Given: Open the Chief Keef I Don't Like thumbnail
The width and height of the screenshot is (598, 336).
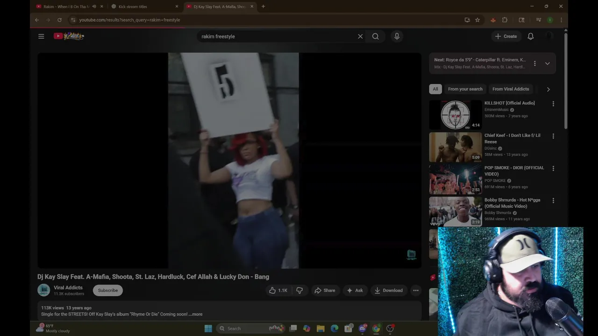Looking at the screenshot, I should tap(456, 147).
